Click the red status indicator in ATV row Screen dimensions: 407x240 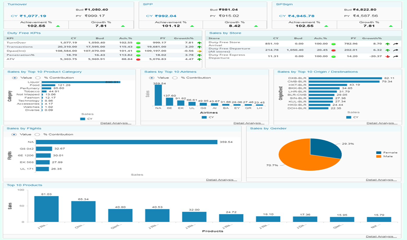point(138,59)
